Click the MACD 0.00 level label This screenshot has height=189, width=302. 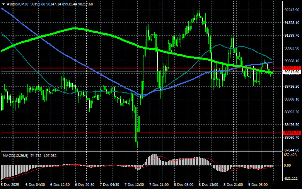click(287, 165)
